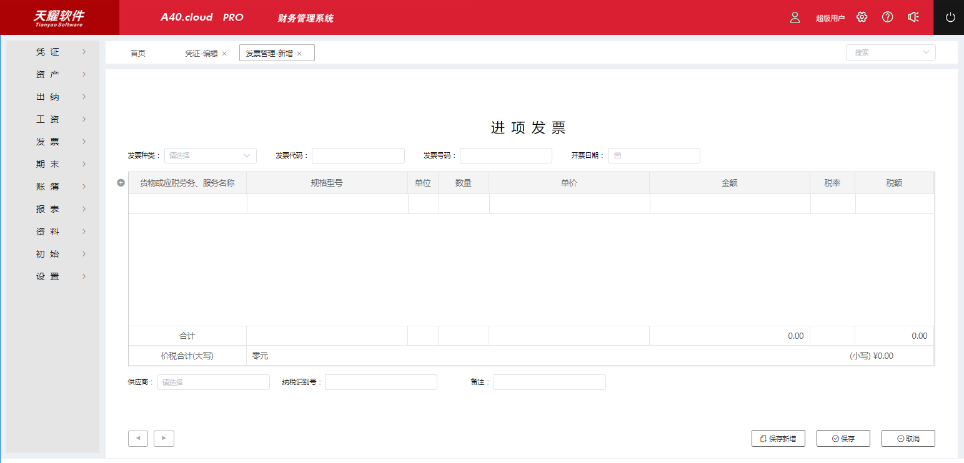Open the 发票种类 dropdown

211,155
